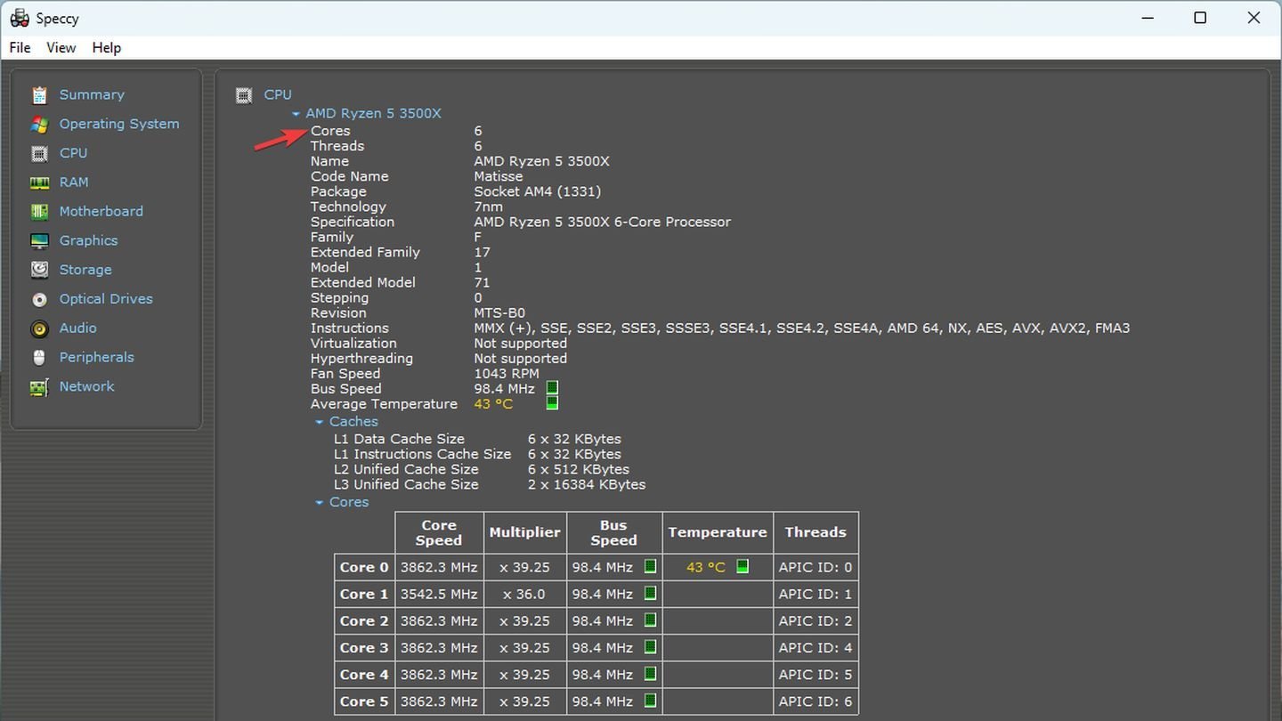1282x721 pixels.
Task: Open the Operating System section
Action: [x=119, y=125]
